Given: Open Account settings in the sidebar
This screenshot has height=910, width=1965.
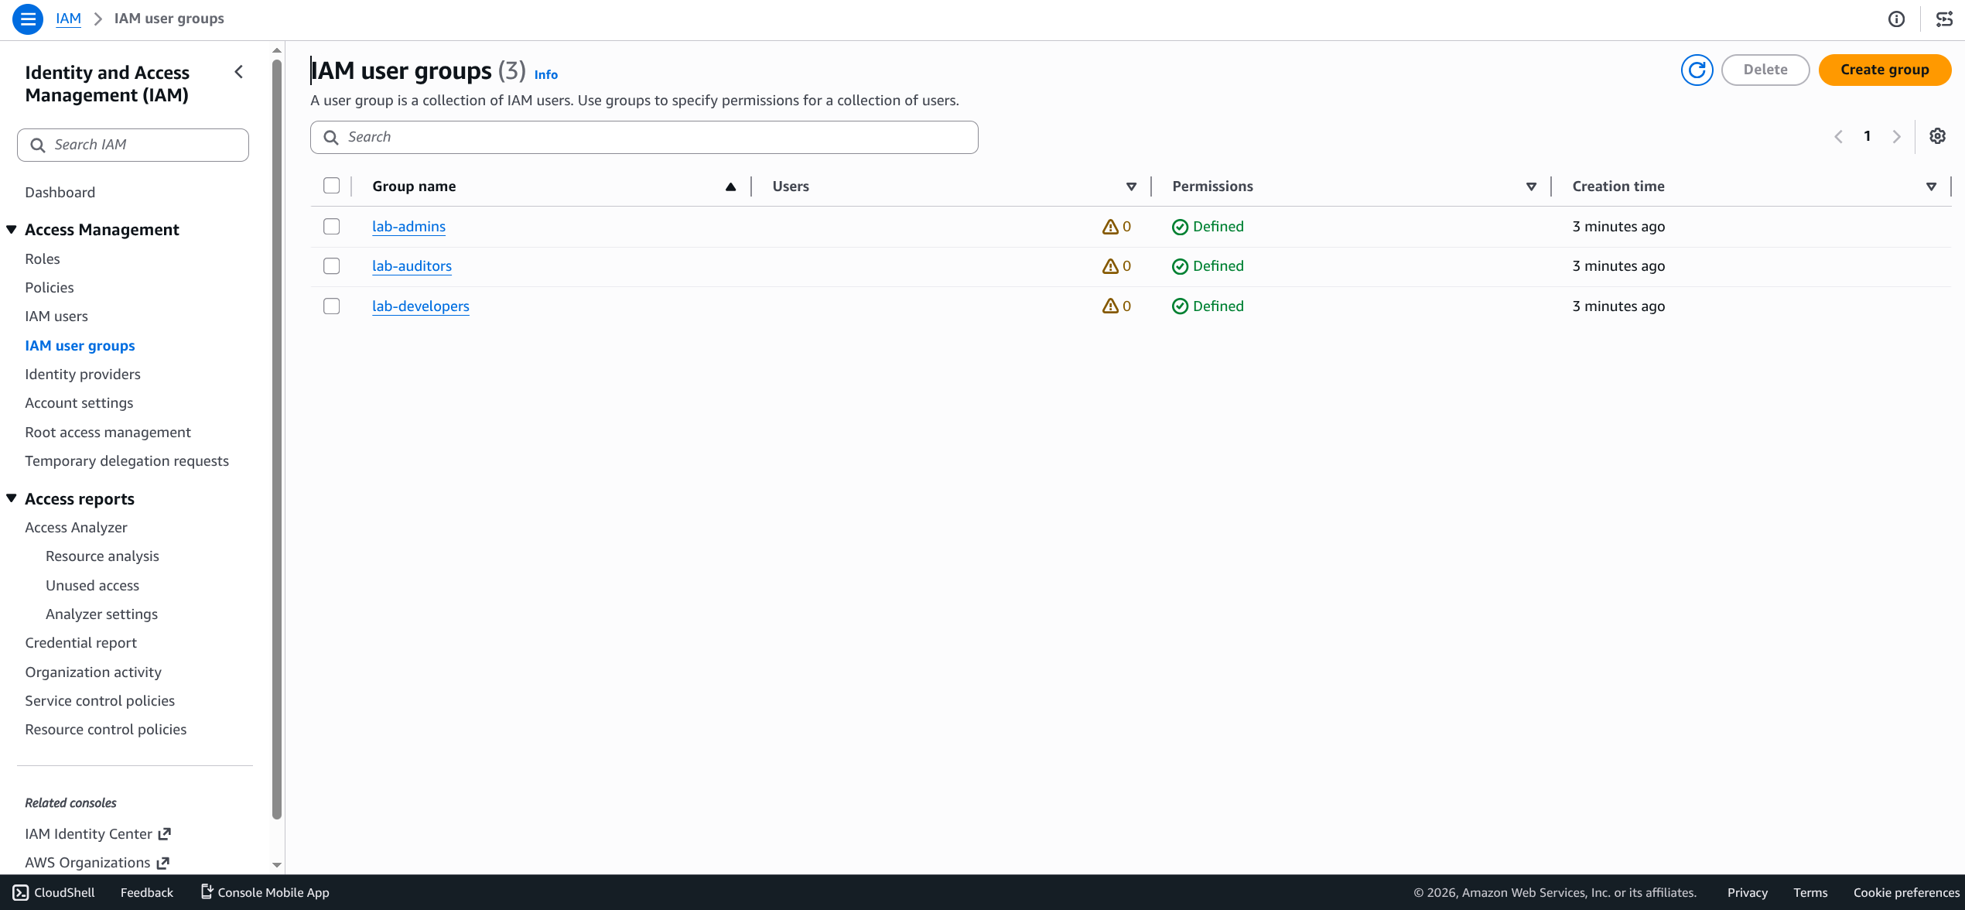Looking at the screenshot, I should (x=79, y=403).
